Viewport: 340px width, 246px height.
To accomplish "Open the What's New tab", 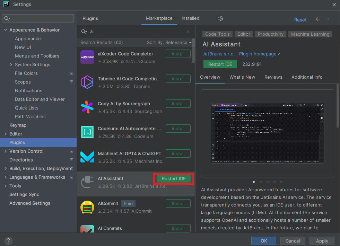I will tap(242, 77).
